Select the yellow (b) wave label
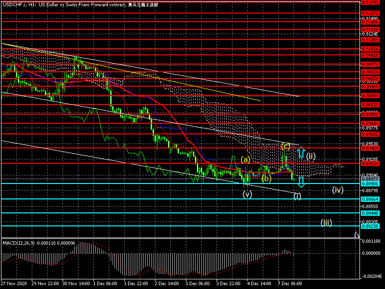The height and width of the screenshot is (289, 385). (266, 178)
